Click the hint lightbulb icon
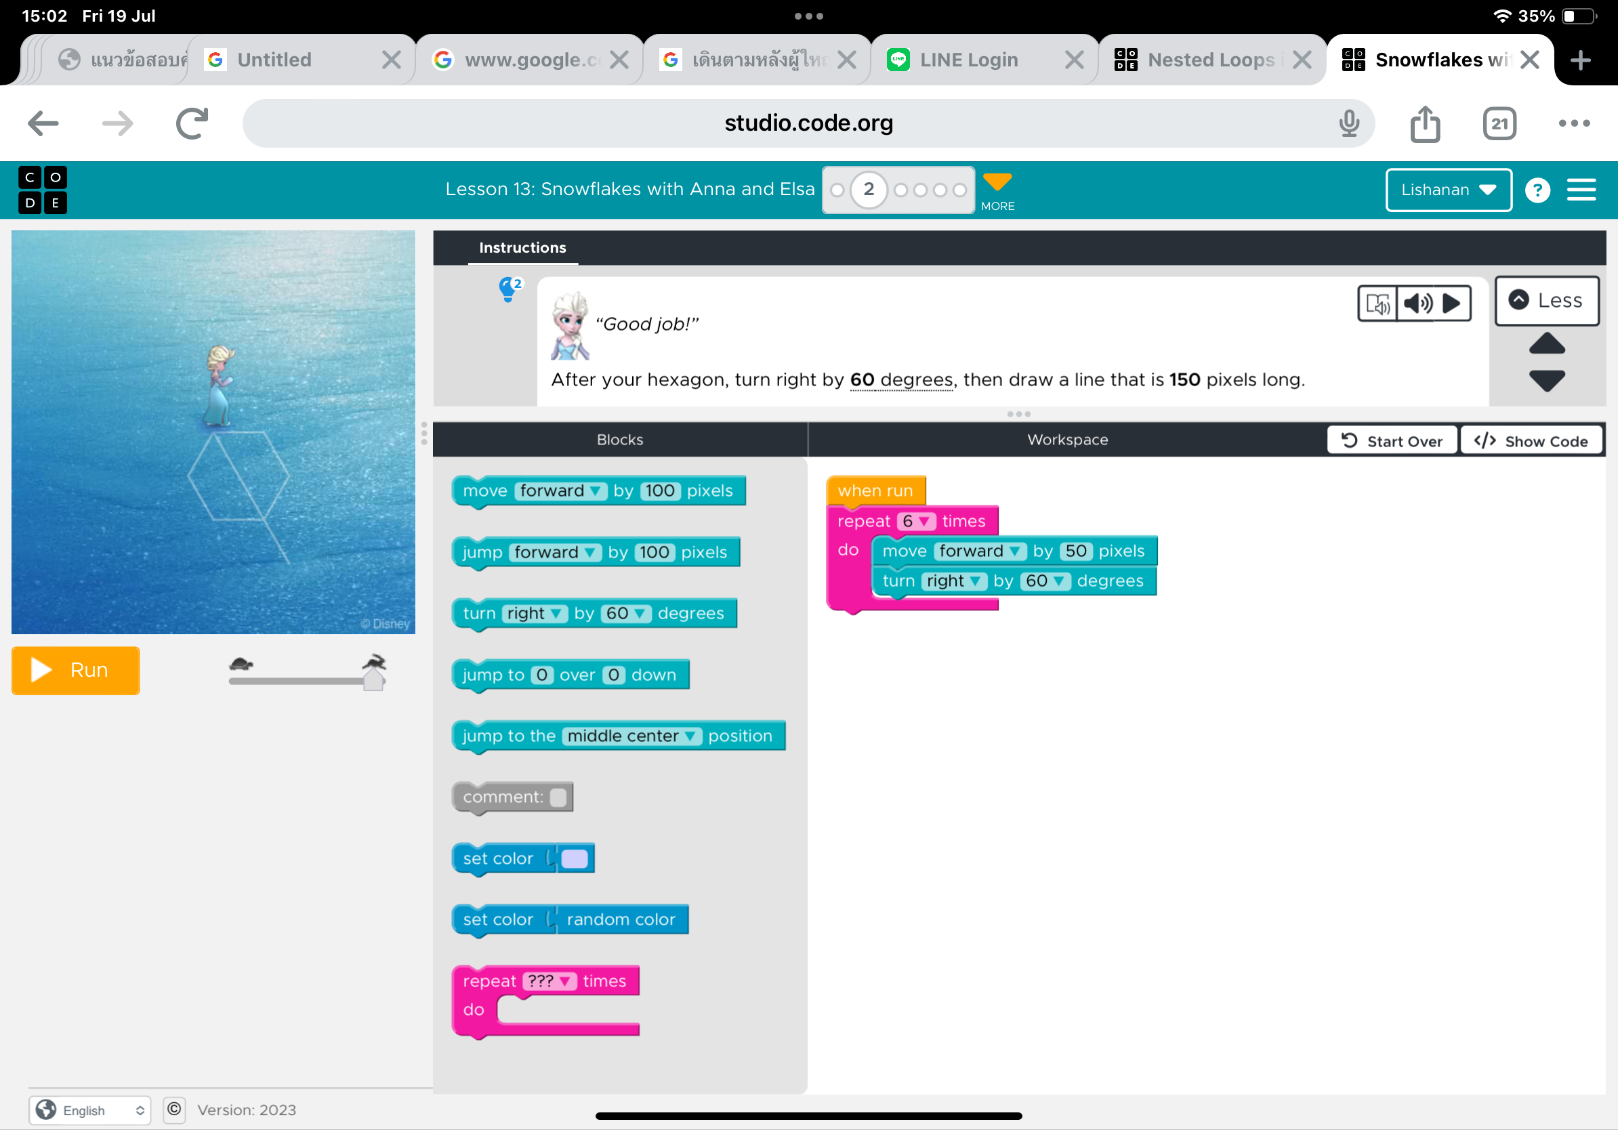1618x1130 pixels. (x=508, y=289)
